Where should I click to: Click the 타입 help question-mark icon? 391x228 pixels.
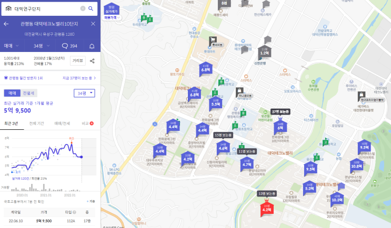(74, 212)
